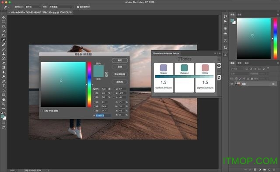The height and width of the screenshot is (172, 280).
Task: Toggle Quick Mask mode icon
Action: [x=3, y=123]
